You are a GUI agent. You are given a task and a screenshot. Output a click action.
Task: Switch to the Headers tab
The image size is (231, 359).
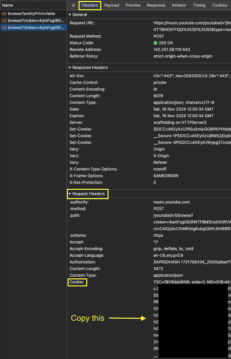click(x=90, y=5)
